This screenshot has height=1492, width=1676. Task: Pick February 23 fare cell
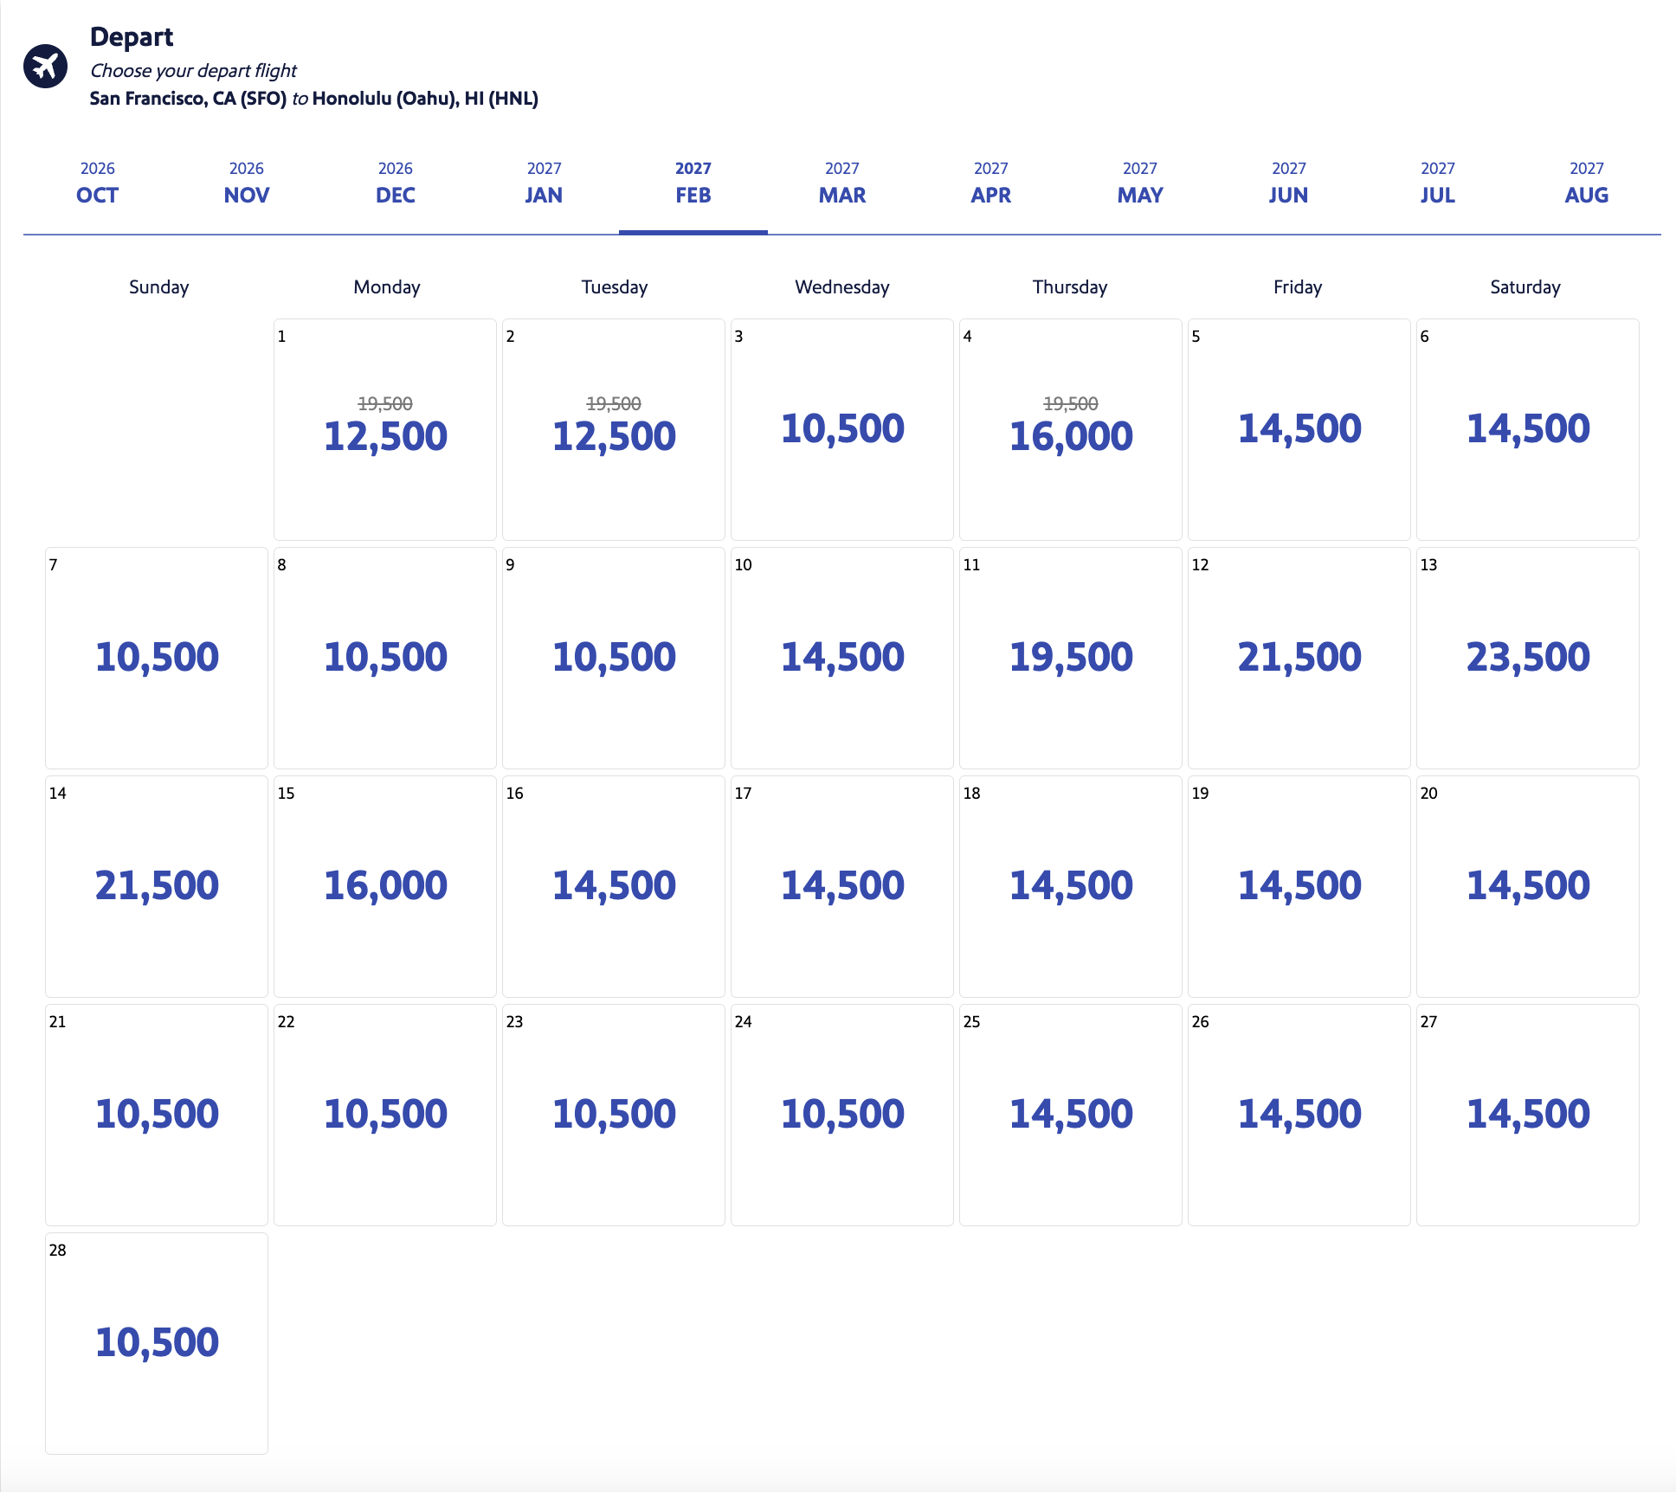(x=614, y=1116)
